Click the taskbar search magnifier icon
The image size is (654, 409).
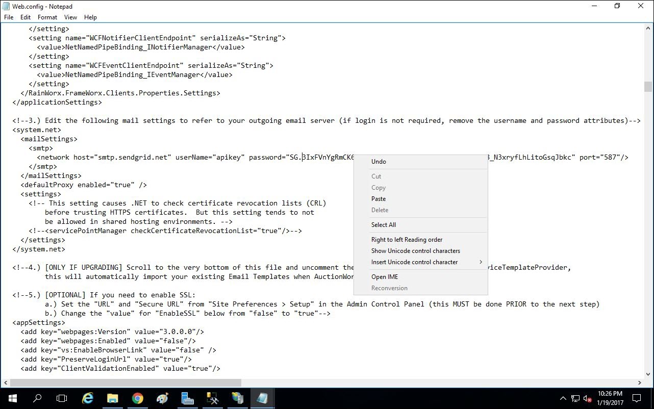[x=37, y=398]
